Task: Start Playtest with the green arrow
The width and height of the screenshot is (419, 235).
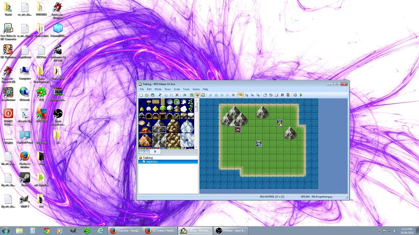Action: [301, 95]
